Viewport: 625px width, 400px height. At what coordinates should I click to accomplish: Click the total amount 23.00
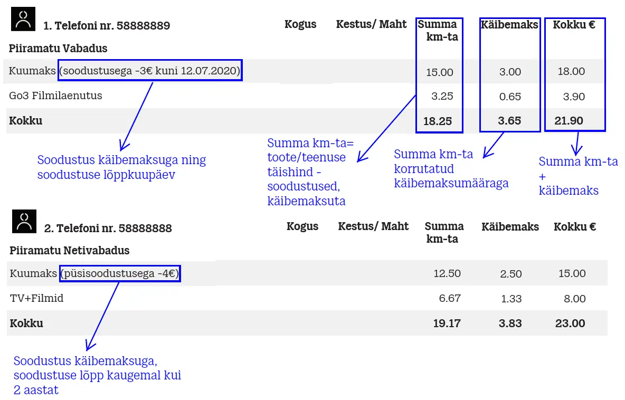coord(570,323)
